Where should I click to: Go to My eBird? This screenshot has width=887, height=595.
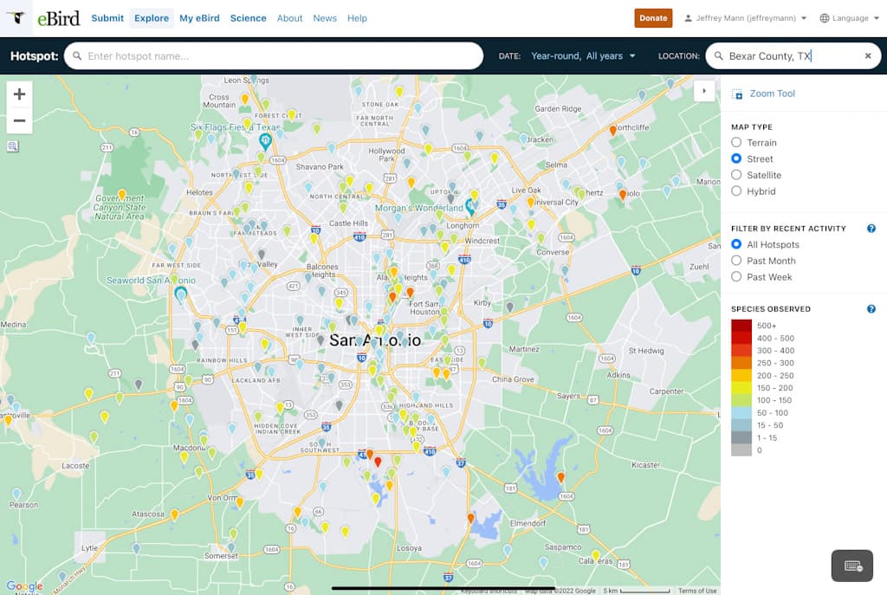(199, 18)
